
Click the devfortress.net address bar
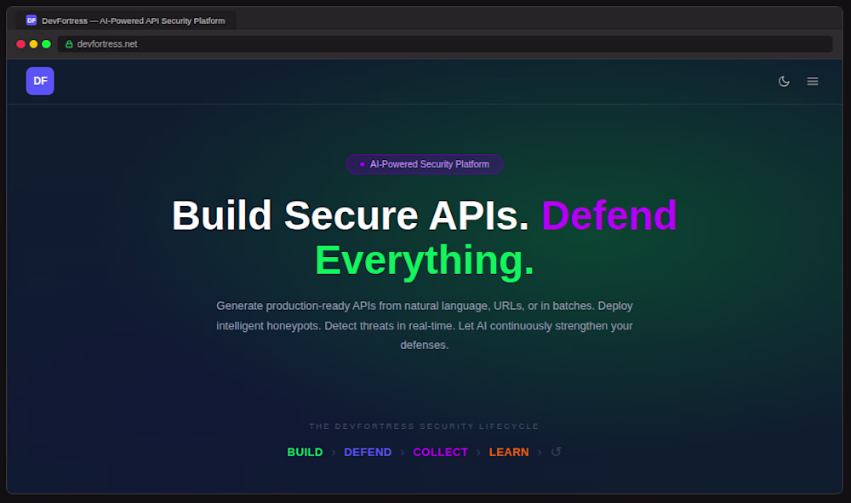pyautogui.click(x=445, y=44)
